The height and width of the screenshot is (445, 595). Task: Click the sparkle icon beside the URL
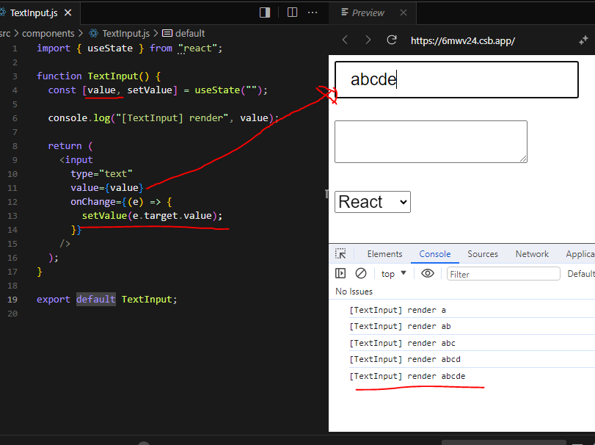click(583, 40)
